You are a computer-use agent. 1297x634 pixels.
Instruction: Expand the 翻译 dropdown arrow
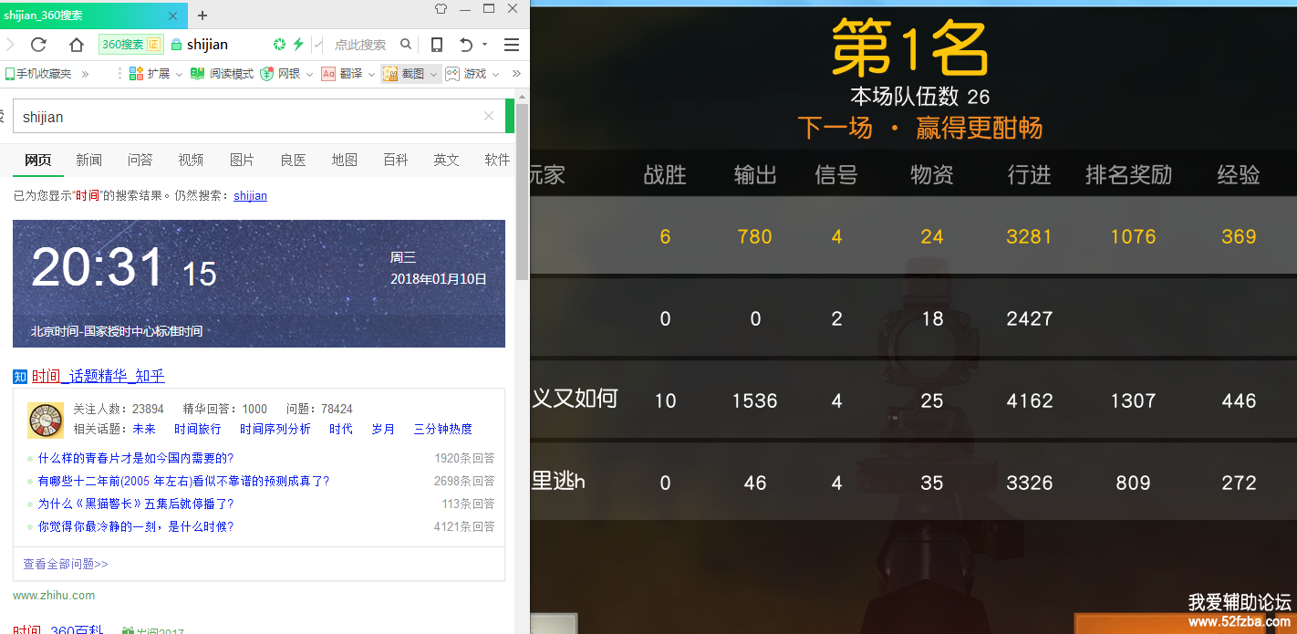[x=372, y=74]
